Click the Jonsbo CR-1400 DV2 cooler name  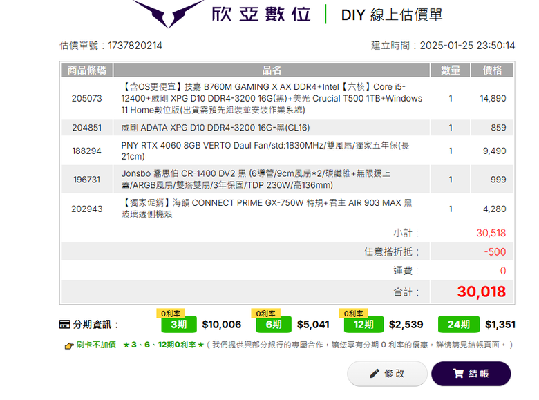[256, 180]
